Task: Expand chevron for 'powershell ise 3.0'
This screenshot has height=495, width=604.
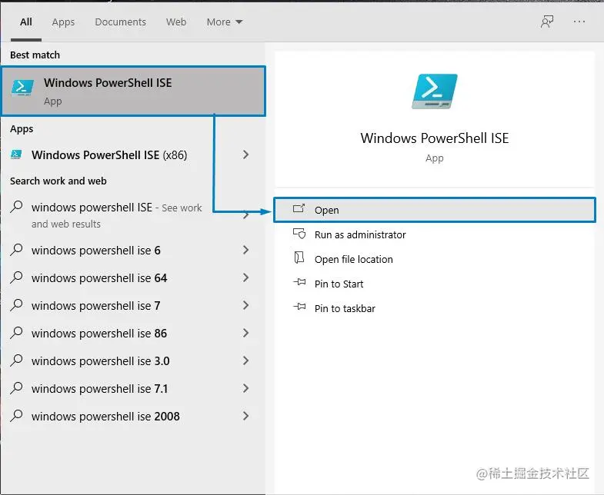Action: [245, 361]
